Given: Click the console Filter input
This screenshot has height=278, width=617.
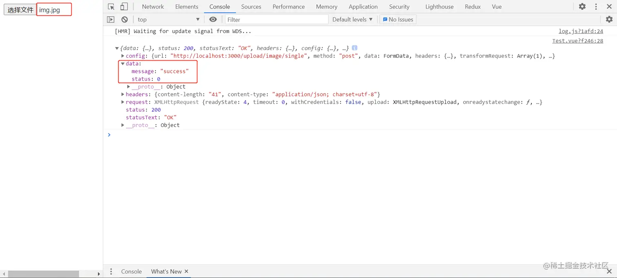Looking at the screenshot, I should [x=277, y=20].
